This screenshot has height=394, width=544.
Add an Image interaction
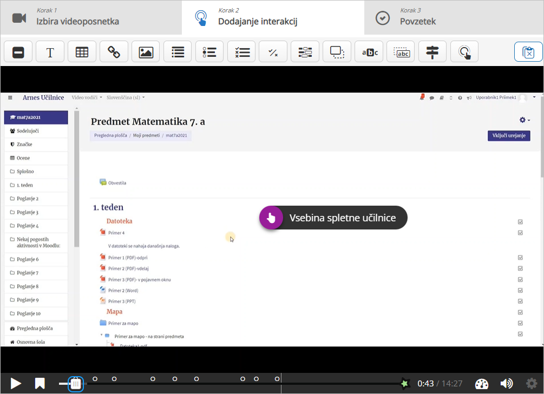146,51
